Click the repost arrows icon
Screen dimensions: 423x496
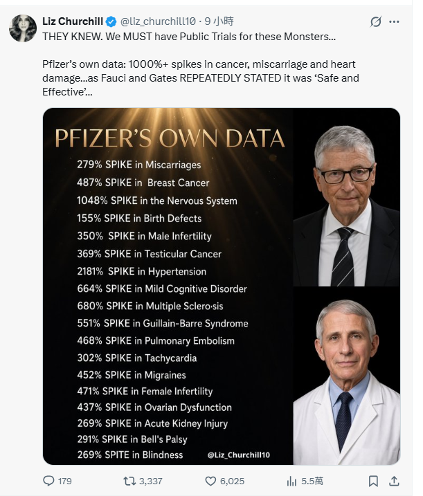coord(129,481)
